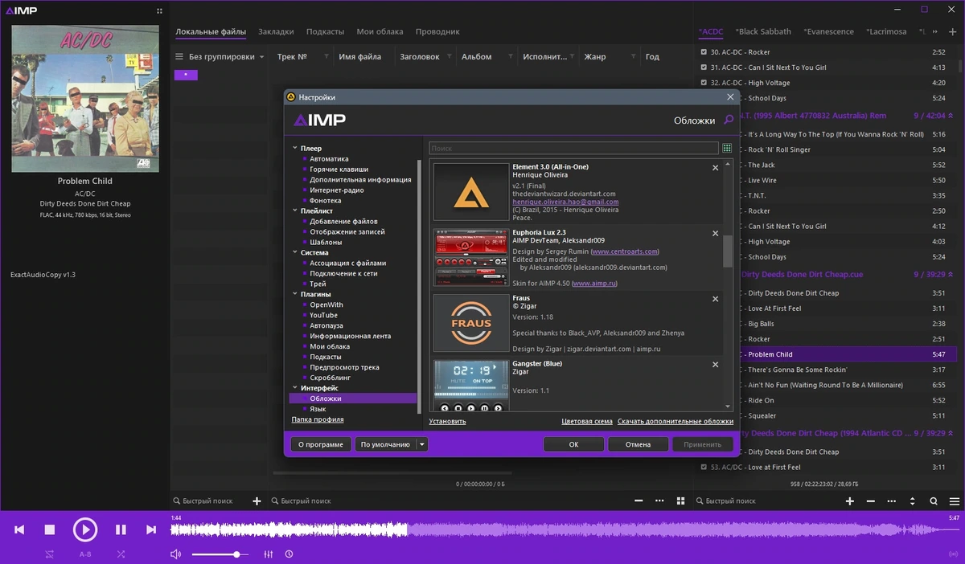Viewport: 965px width, 564px height.
Task: Click the round play button
Action: coord(85,530)
